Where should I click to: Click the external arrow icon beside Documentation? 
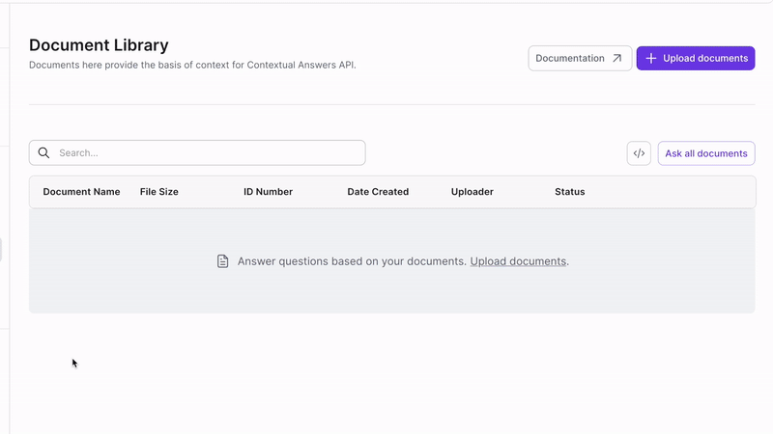click(616, 58)
